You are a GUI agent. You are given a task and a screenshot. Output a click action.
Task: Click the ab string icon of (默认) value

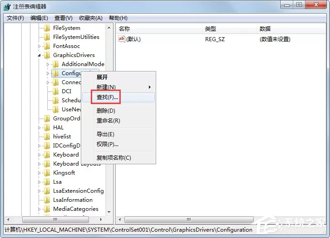point(122,39)
